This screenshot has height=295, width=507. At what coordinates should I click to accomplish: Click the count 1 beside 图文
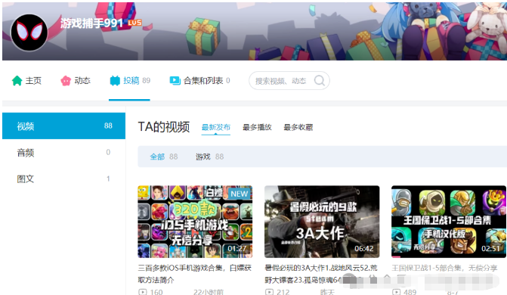[x=108, y=179]
